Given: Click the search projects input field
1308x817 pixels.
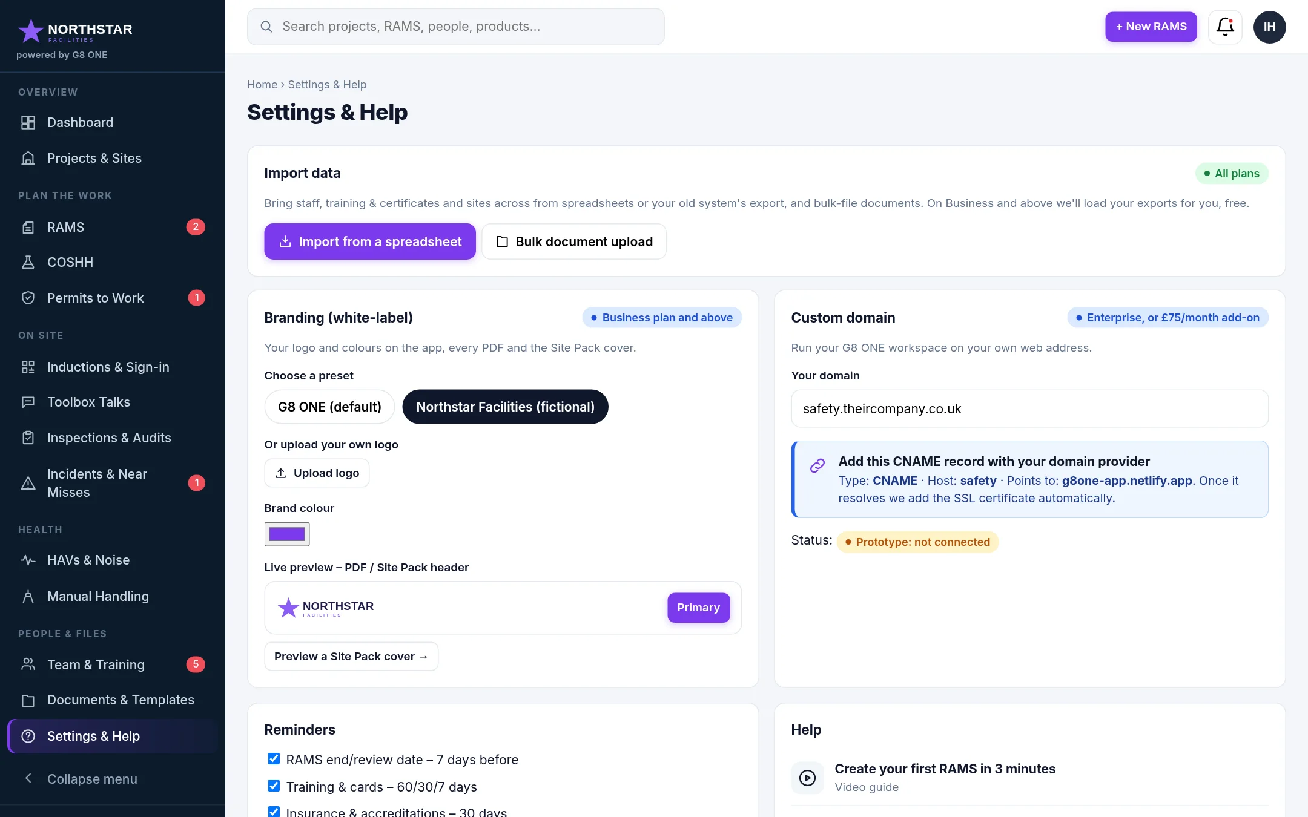Looking at the screenshot, I should tap(455, 27).
